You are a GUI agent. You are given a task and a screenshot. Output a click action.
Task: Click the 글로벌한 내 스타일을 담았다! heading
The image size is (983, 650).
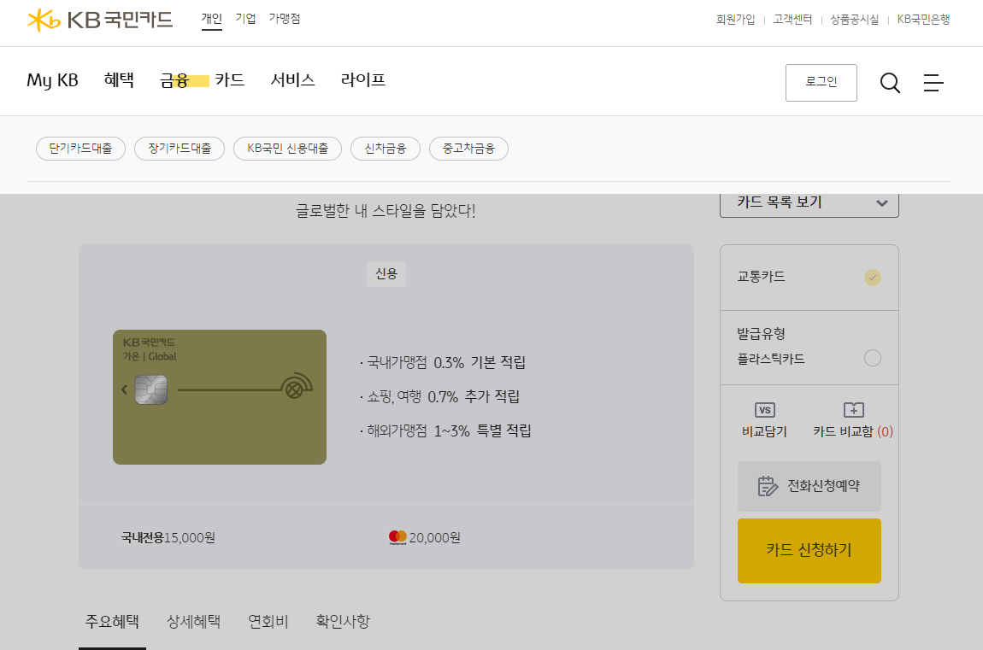coord(386,211)
